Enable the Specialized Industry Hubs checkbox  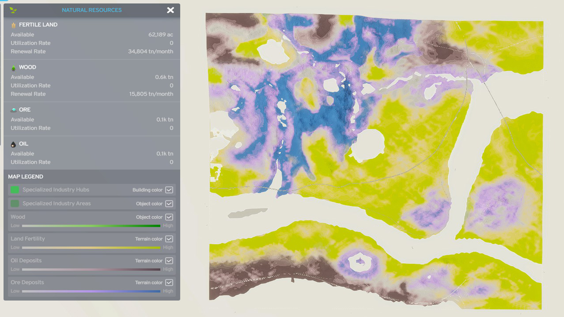pos(169,190)
